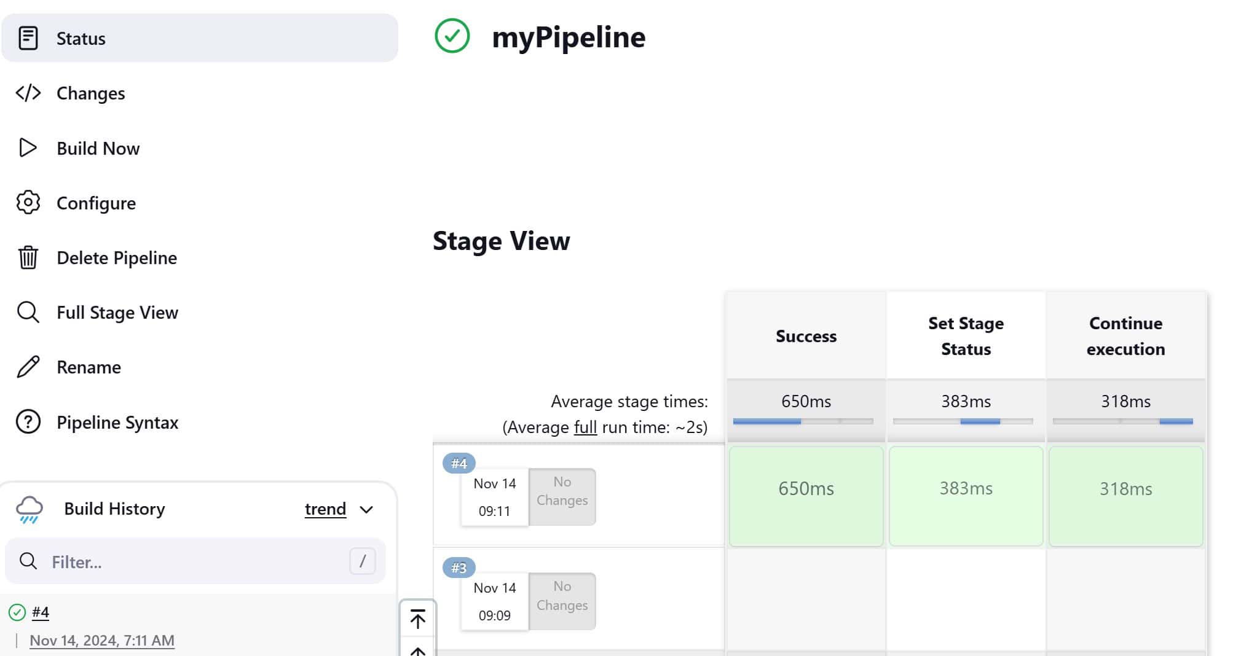Click the Changes code-brackets icon
This screenshot has height=656, width=1233.
point(28,93)
